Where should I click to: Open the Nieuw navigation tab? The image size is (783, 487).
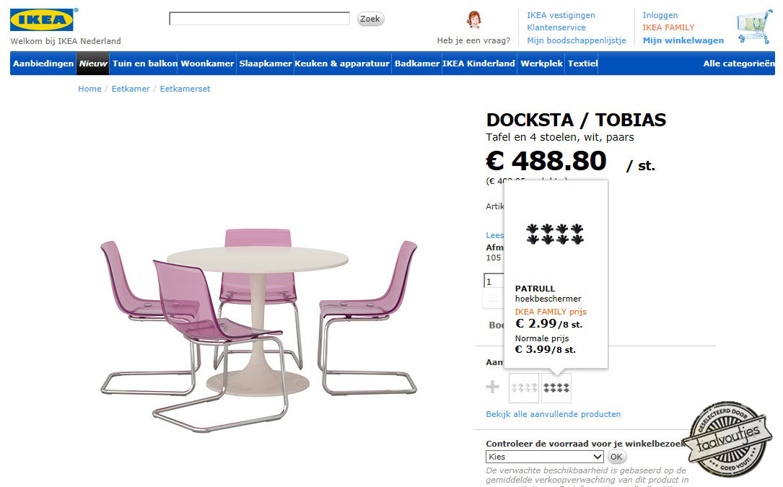pyautogui.click(x=93, y=63)
